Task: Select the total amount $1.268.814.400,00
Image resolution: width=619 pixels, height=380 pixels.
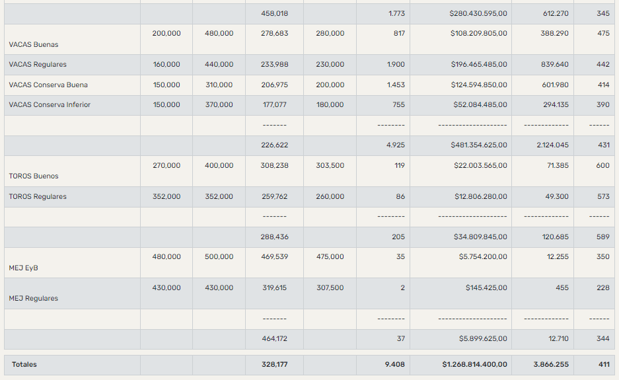Action: [474, 365]
